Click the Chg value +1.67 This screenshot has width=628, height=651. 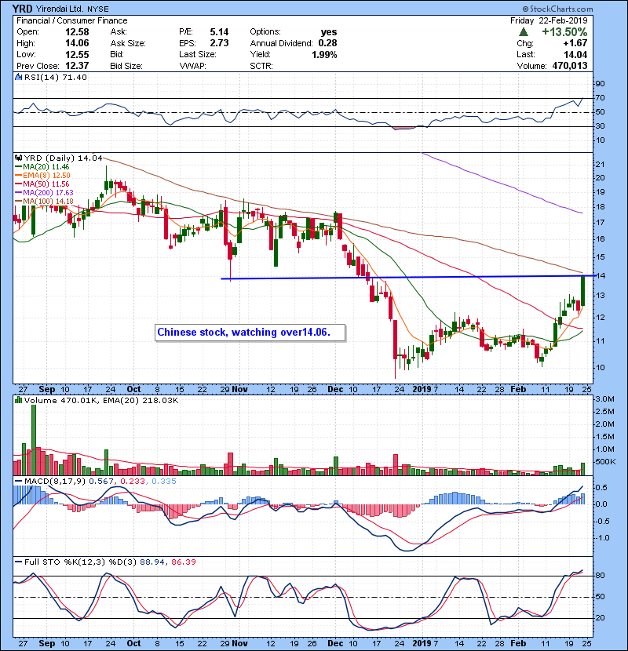pos(575,43)
